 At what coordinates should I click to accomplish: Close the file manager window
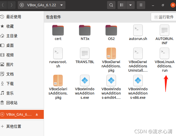click(173, 5)
